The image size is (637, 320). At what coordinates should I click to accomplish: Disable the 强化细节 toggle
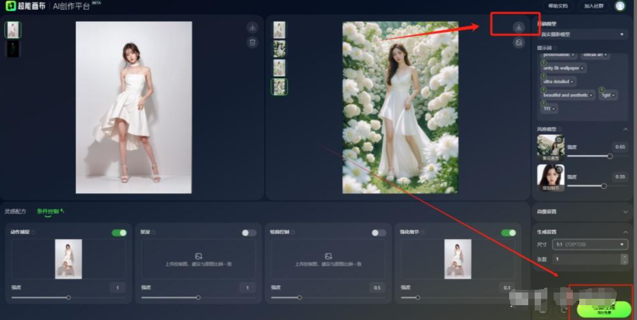point(508,233)
